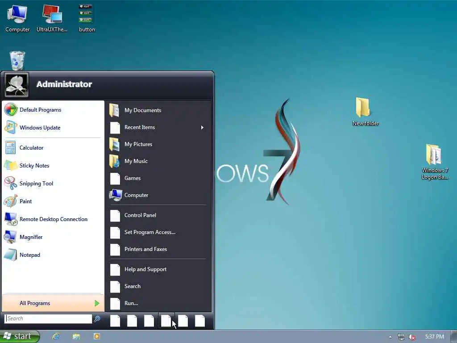
Task: Click the Administrator user picture
Action: (x=17, y=85)
